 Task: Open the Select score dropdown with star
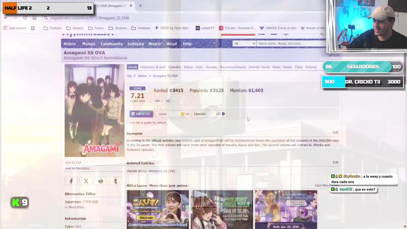pyautogui.click(x=173, y=114)
